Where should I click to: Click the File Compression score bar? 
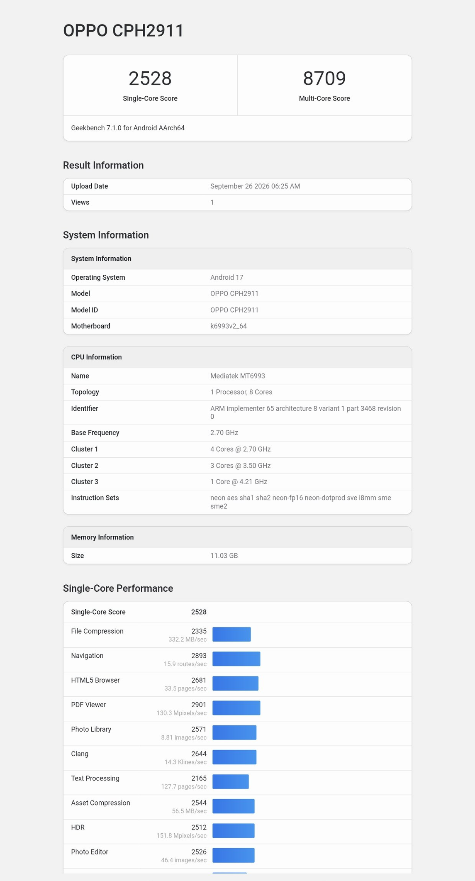pyautogui.click(x=231, y=635)
